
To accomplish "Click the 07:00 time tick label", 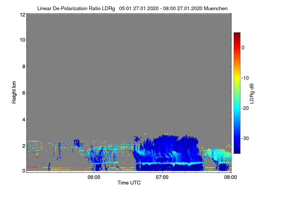I will (162, 177).
